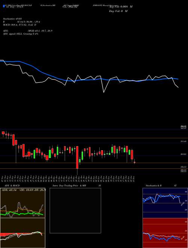
Task: Click the 'Day Vol: 0 M' text
Action: (118, 11)
